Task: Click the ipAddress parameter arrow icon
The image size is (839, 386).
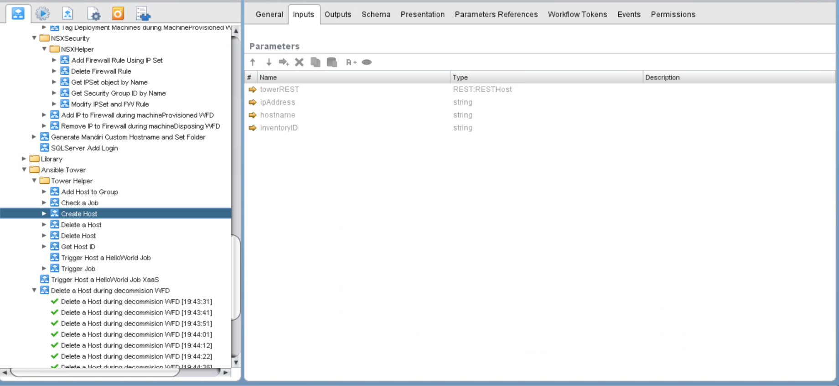Action: coord(253,102)
